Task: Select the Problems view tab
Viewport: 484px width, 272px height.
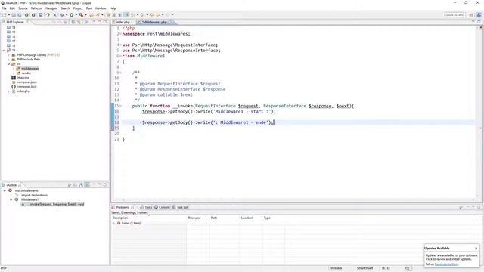Action: click(123, 207)
